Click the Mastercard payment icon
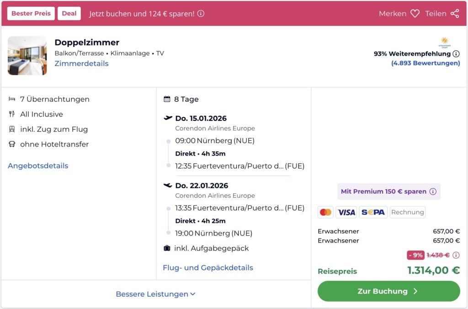Viewport: 468px width, 309px height. coord(325,212)
